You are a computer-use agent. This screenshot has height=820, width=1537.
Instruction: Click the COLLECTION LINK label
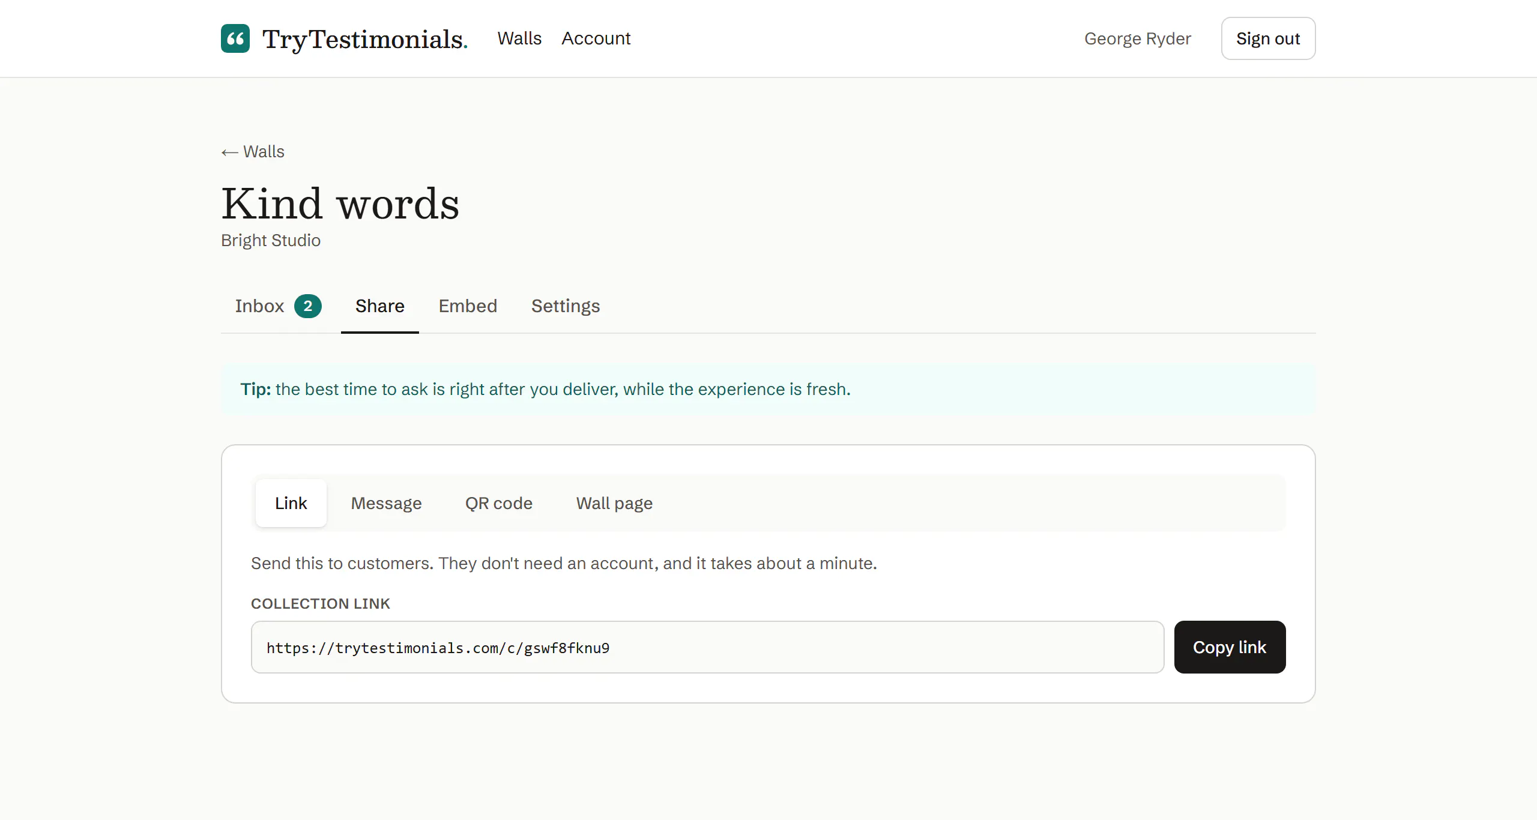coord(321,603)
